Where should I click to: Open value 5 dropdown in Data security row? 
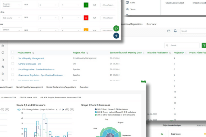pos(71,18)
